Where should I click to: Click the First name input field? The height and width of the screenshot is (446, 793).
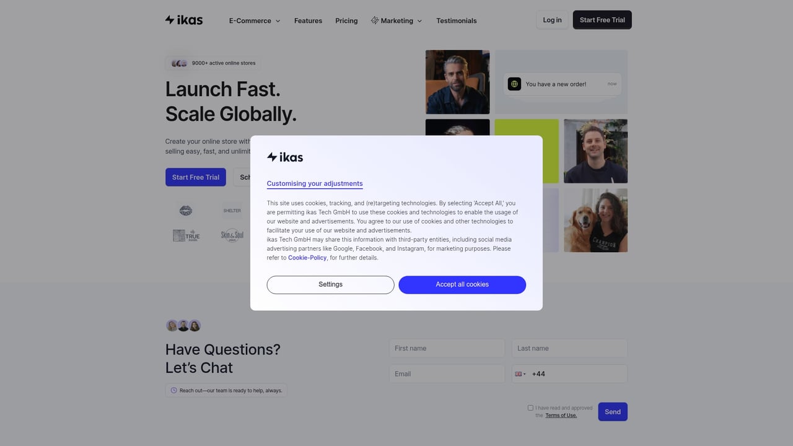click(447, 348)
